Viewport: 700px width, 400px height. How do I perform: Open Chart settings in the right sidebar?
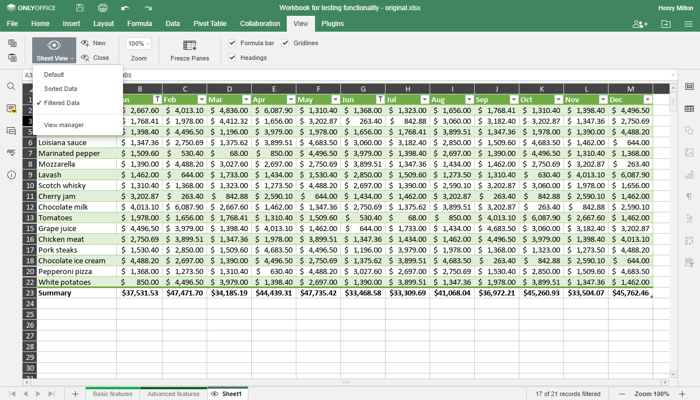[x=689, y=173]
